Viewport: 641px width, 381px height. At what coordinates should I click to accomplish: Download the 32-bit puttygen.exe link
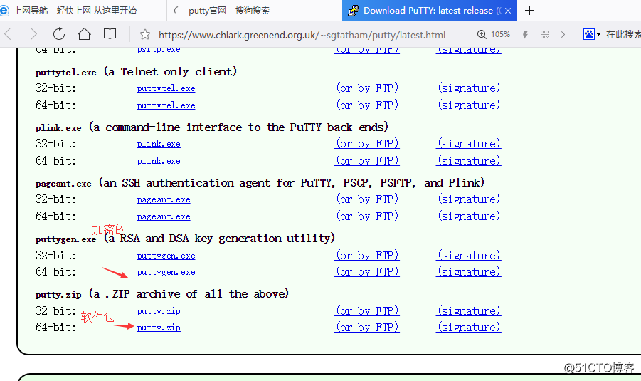click(166, 256)
